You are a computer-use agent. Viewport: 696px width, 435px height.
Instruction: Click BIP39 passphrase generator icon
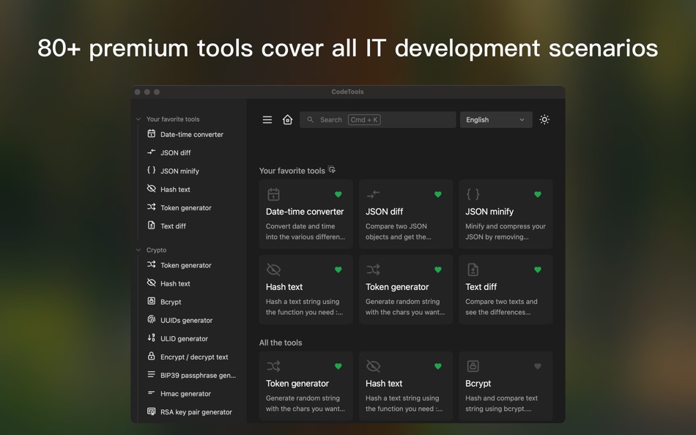[x=152, y=375]
